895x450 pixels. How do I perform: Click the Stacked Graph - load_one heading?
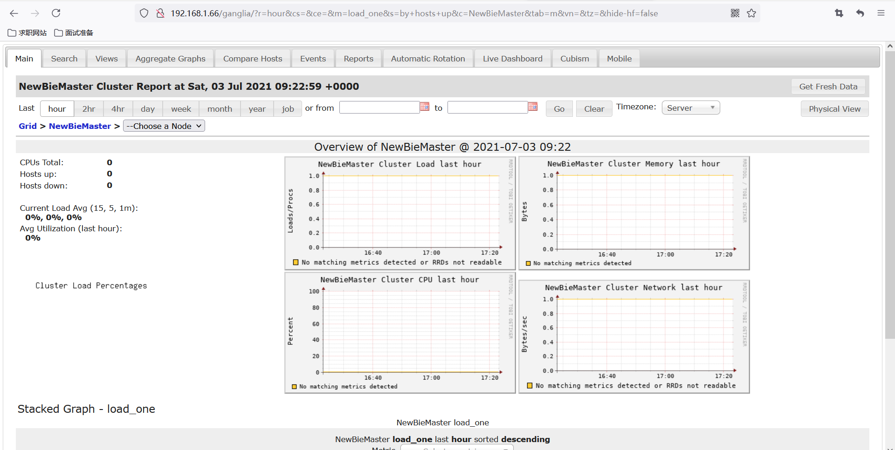tap(86, 409)
